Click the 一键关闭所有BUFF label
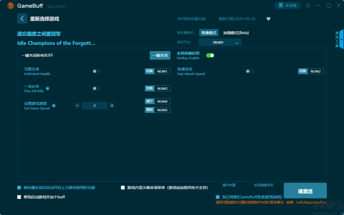The height and width of the screenshot is (215, 344). coord(37,55)
